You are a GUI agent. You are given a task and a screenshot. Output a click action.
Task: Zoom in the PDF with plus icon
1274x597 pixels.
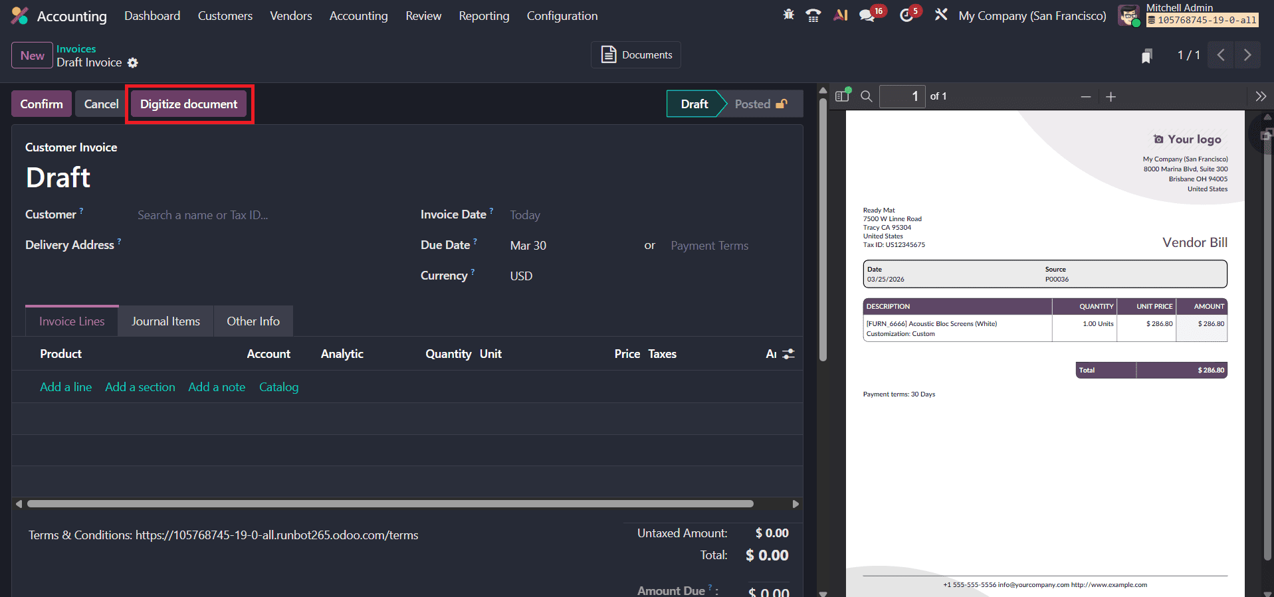(1111, 97)
